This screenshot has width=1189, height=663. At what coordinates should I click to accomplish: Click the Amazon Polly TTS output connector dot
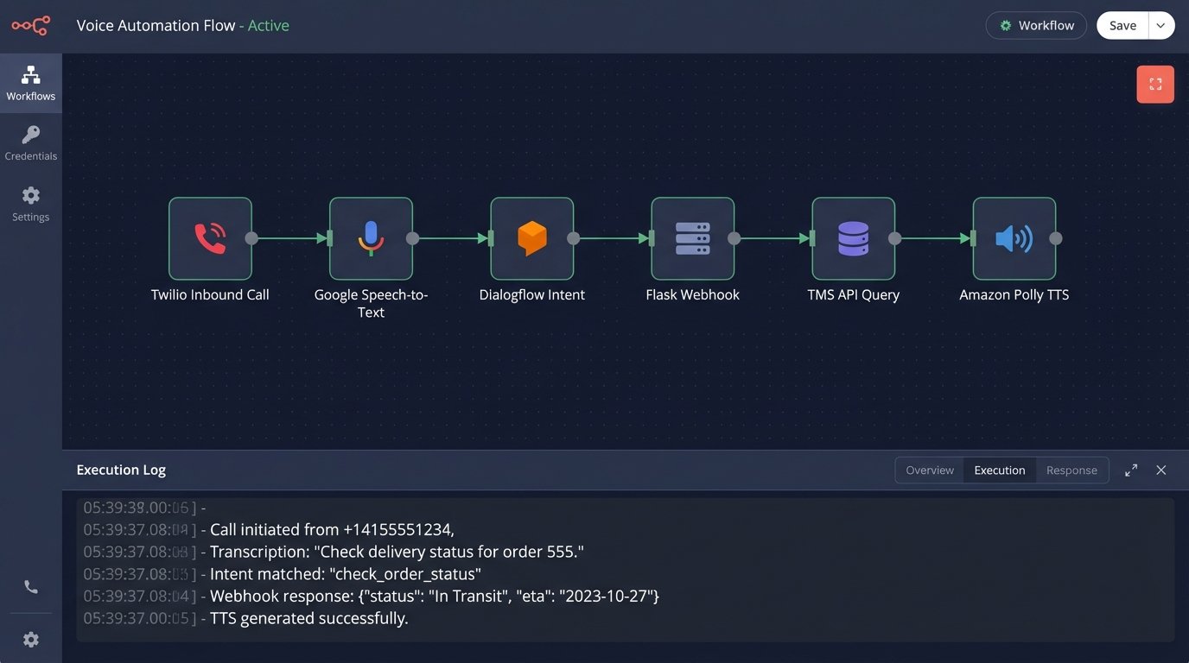(x=1056, y=238)
